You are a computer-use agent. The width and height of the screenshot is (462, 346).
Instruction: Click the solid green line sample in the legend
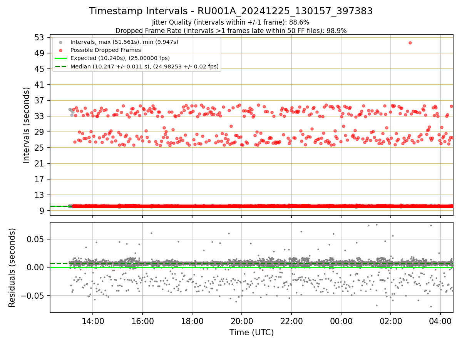point(60,58)
